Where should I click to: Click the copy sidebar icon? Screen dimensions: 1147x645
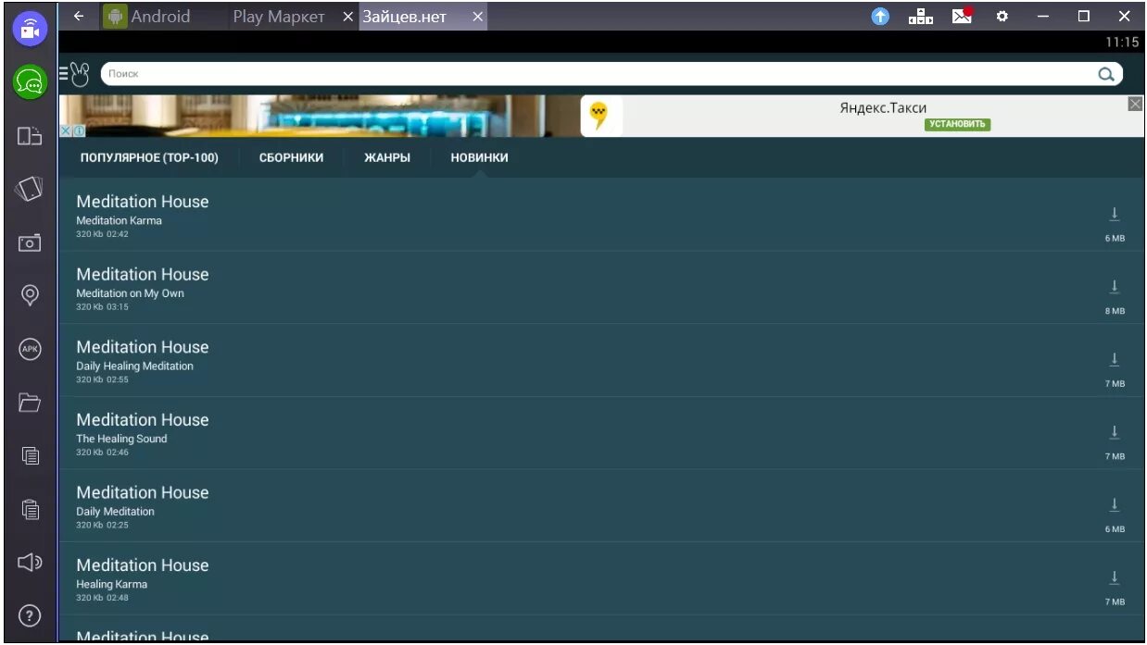tap(30, 455)
